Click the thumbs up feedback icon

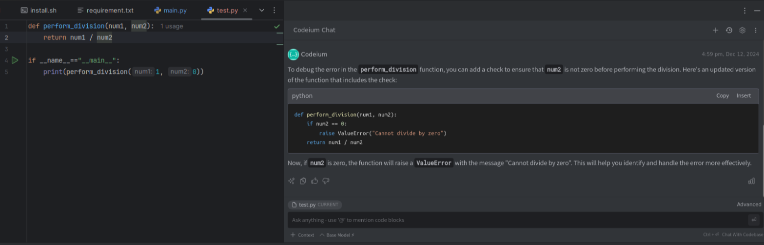[x=314, y=181]
